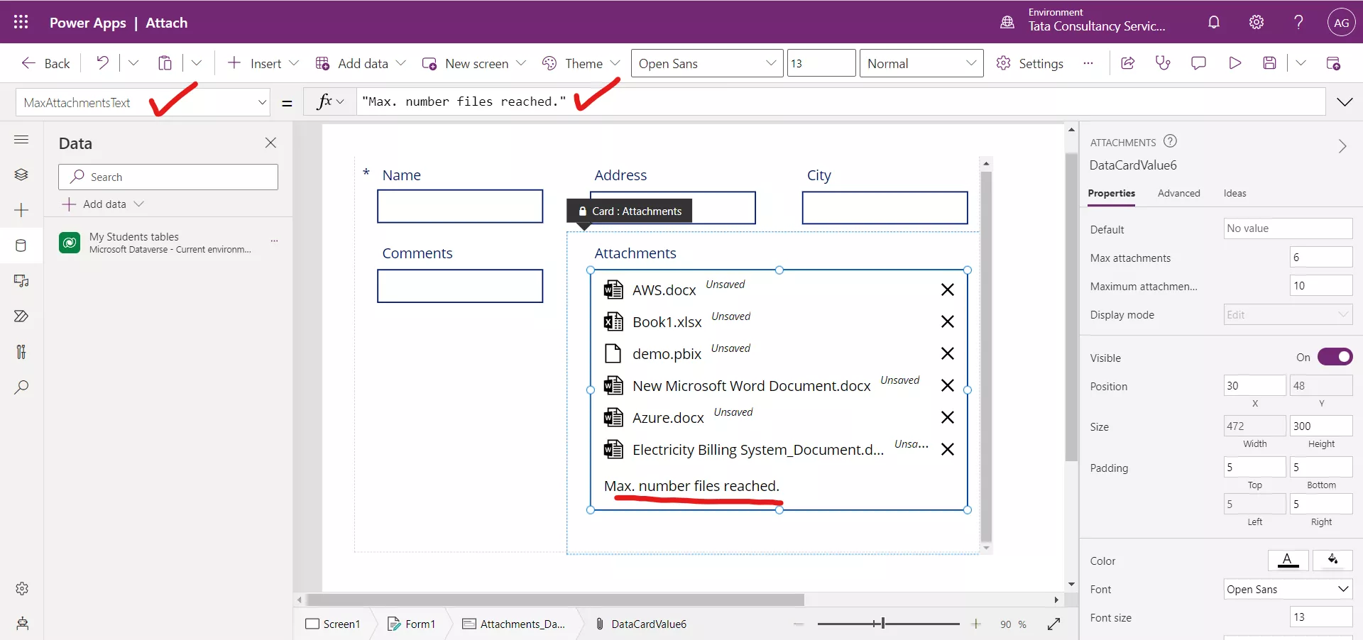1363x640 pixels.
Task: Open the Search panel in the left rail
Action: (21, 387)
